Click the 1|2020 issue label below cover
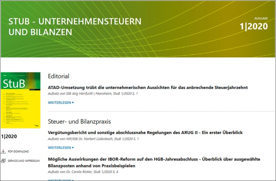Screen dimensions: 276x181 [10, 136]
